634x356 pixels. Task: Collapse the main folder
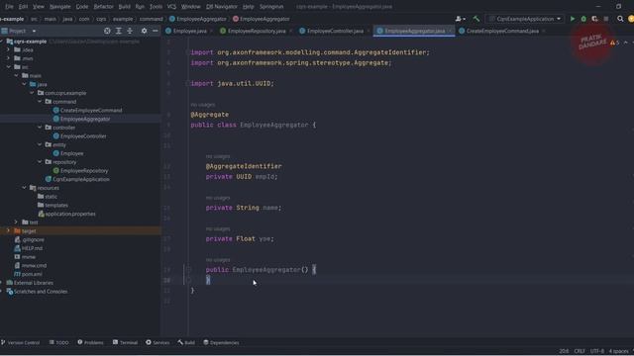(x=16, y=75)
